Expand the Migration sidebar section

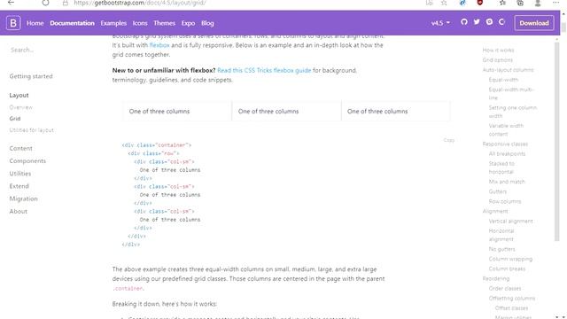tap(24, 198)
